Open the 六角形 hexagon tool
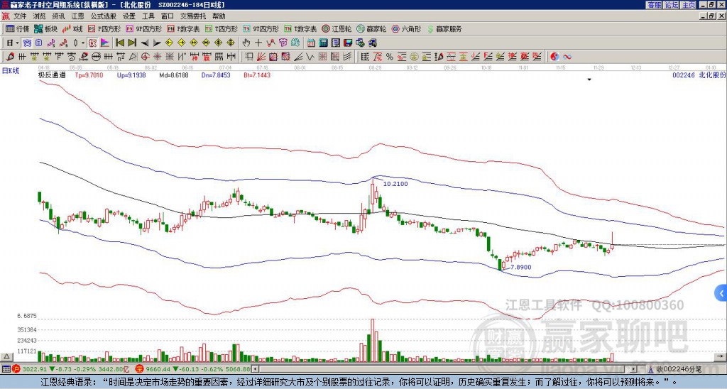This screenshot has width=727, height=389. click(x=406, y=28)
